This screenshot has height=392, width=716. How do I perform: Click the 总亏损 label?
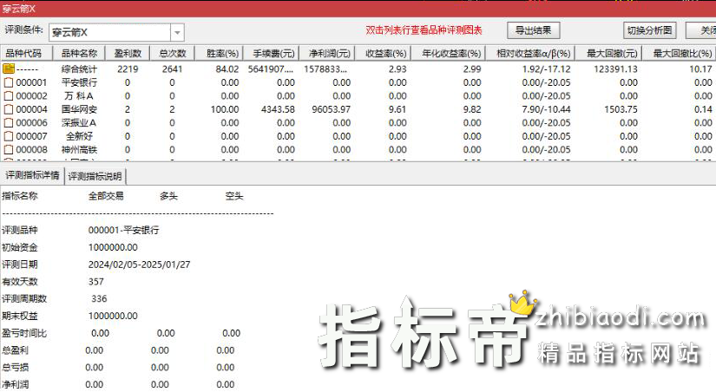[x=15, y=368]
